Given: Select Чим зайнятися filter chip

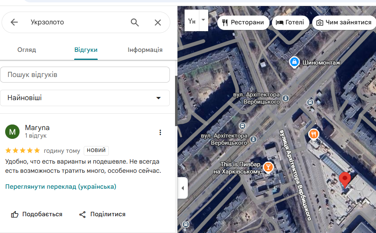Looking at the screenshot, I should 344,23.
